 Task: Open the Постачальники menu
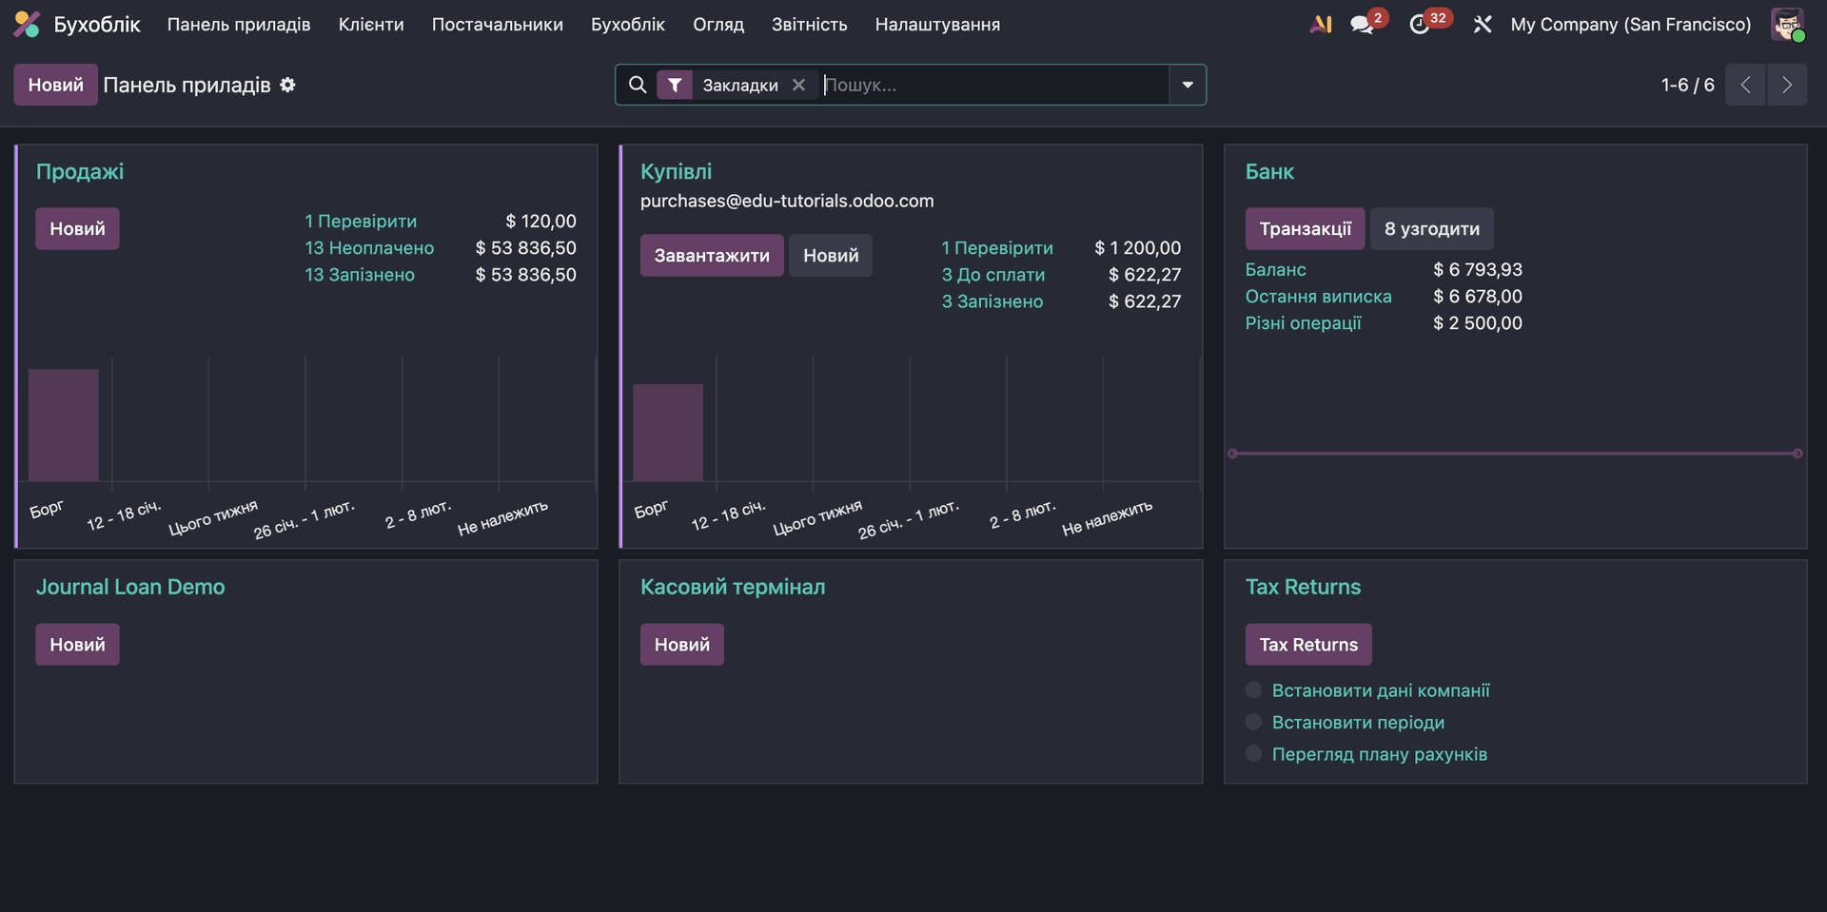click(x=497, y=25)
